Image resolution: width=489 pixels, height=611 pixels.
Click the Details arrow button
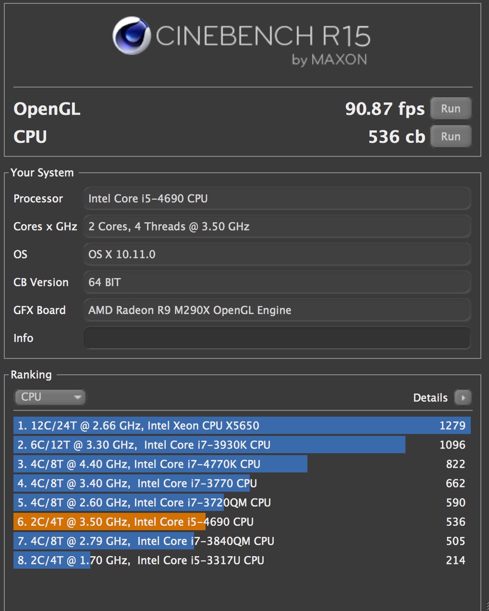pyautogui.click(x=463, y=398)
